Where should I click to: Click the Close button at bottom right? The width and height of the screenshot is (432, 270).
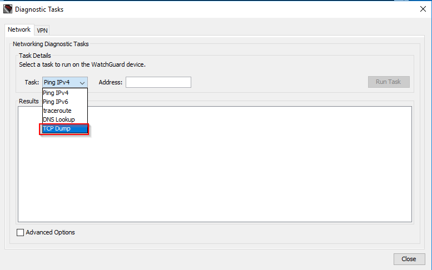click(409, 259)
